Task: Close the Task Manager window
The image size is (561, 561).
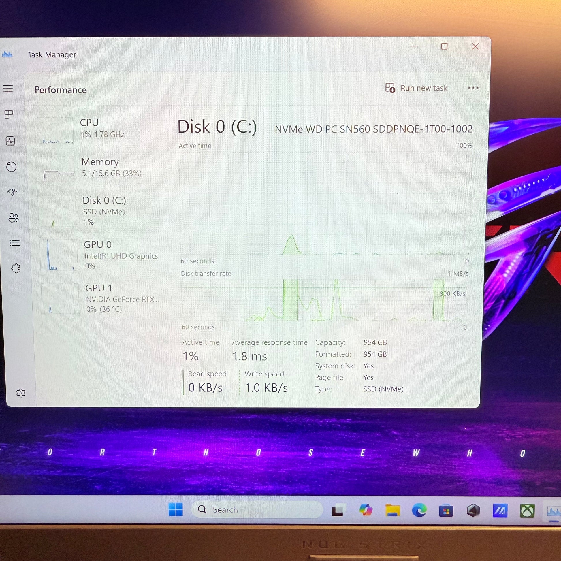Action: pos(475,46)
